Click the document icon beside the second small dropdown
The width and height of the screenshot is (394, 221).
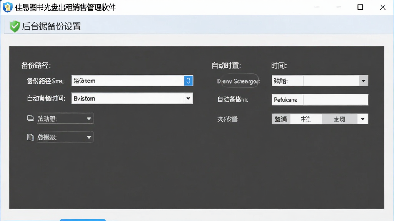[x=30, y=137]
